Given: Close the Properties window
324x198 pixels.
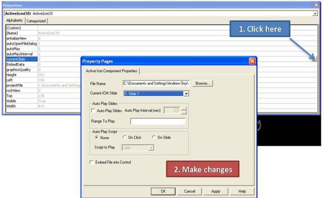Looking at the screenshot, I should [x=316, y=5].
